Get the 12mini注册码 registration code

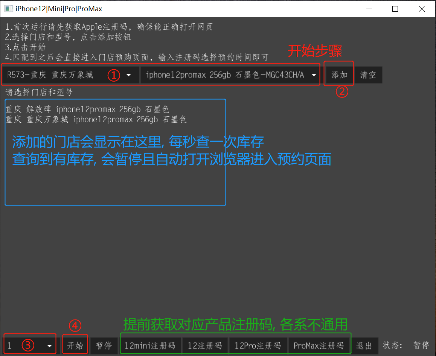[x=150, y=346]
